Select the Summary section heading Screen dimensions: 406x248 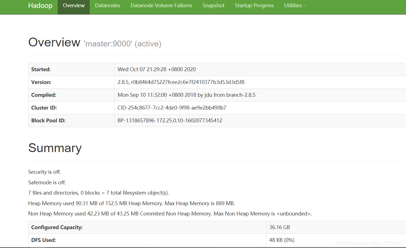(55, 148)
